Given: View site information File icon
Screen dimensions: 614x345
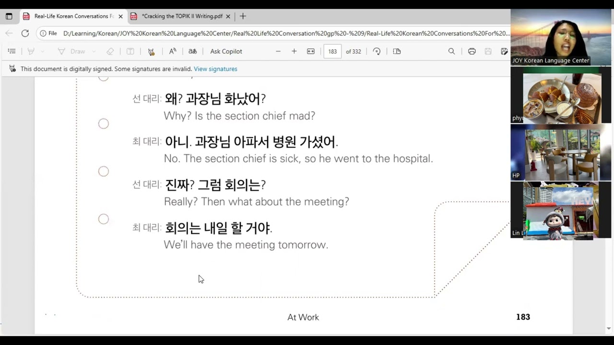Looking at the screenshot, I should pos(48,34).
